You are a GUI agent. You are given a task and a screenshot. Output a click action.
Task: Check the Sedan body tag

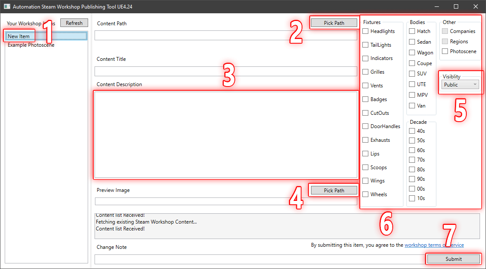(412, 42)
